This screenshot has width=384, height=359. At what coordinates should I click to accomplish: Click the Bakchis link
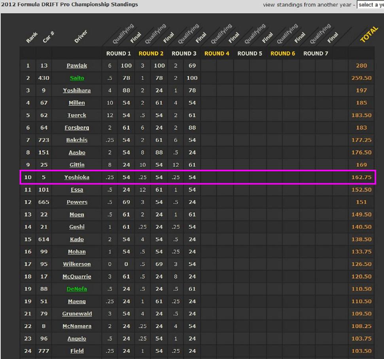(77, 140)
